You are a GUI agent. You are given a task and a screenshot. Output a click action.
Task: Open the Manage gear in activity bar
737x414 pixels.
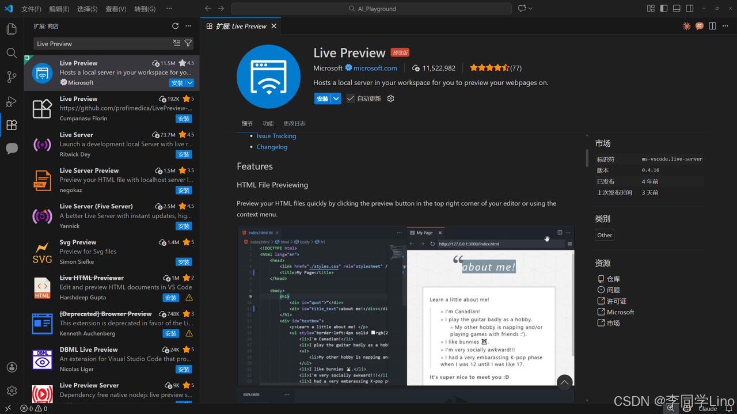click(12, 390)
